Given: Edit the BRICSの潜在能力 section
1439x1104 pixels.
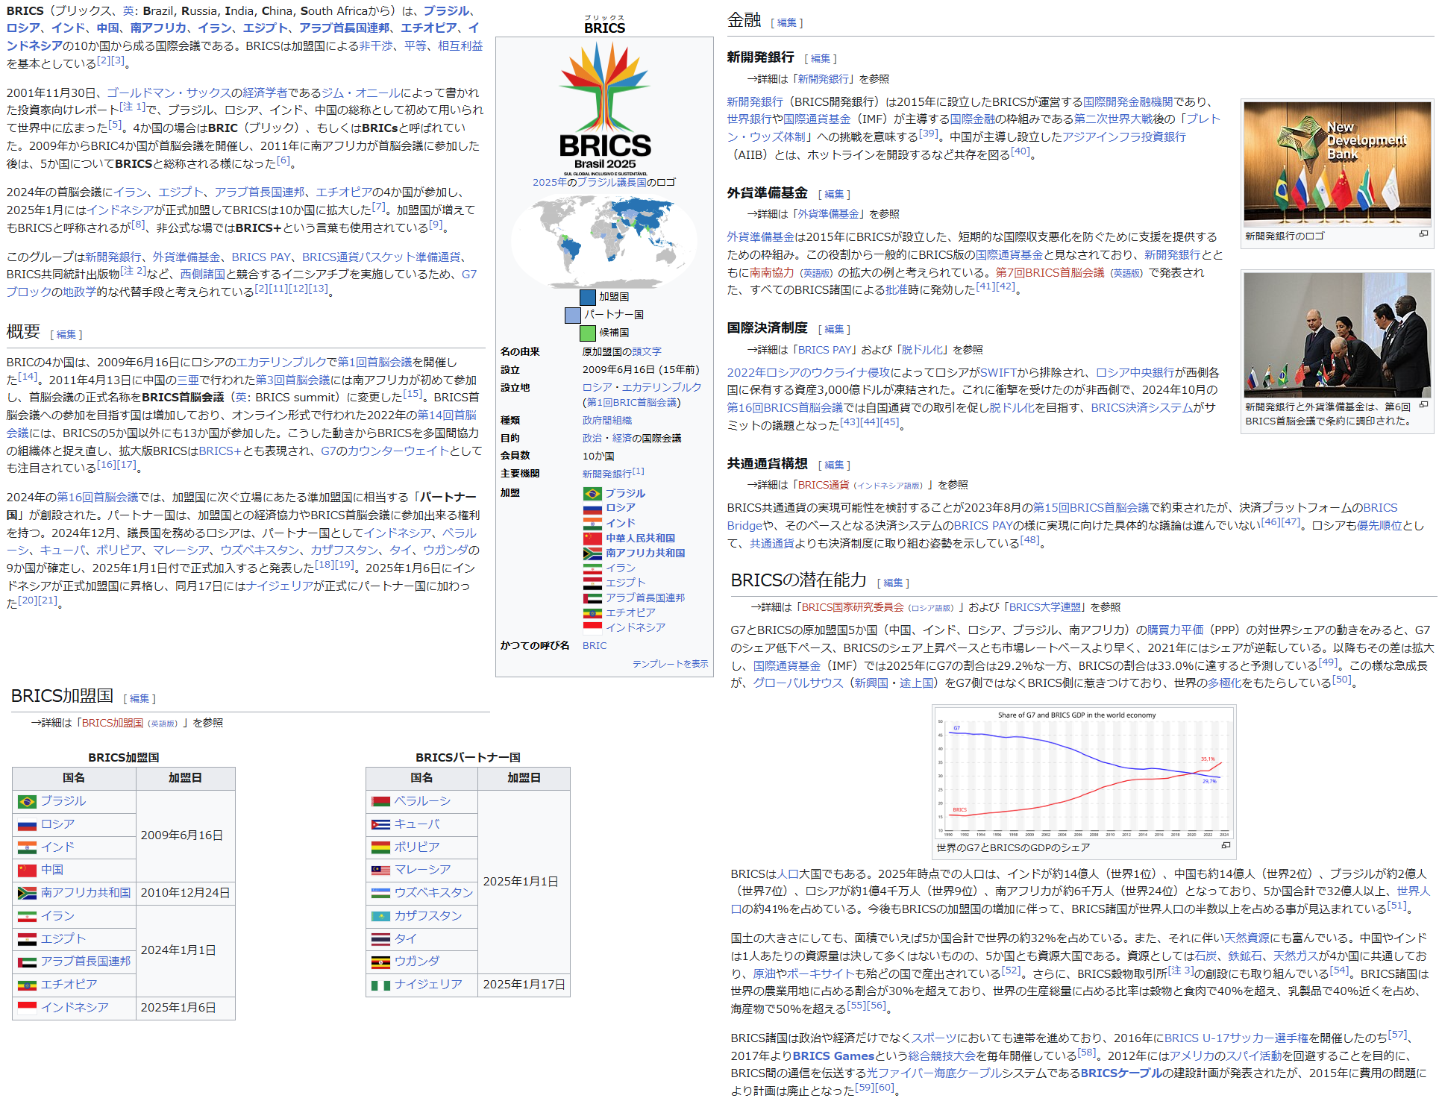Looking at the screenshot, I should click(893, 583).
